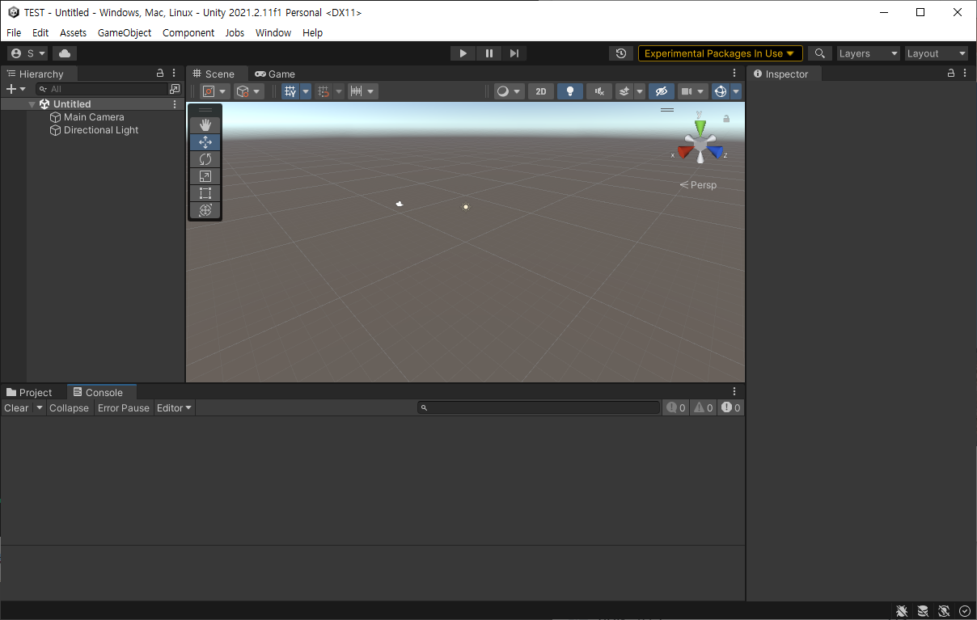Viewport: 977px width, 620px height.
Task: Open the File menu
Action: pos(14,32)
